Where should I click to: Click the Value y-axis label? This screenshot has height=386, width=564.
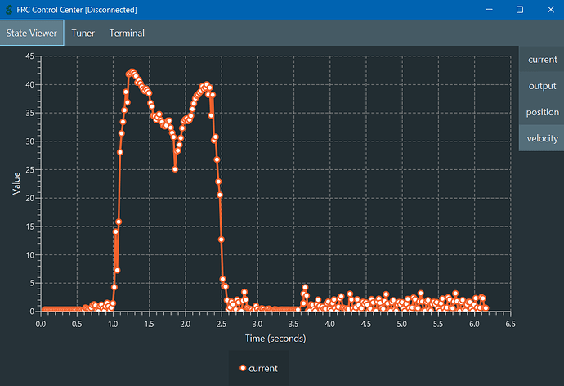(16, 184)
